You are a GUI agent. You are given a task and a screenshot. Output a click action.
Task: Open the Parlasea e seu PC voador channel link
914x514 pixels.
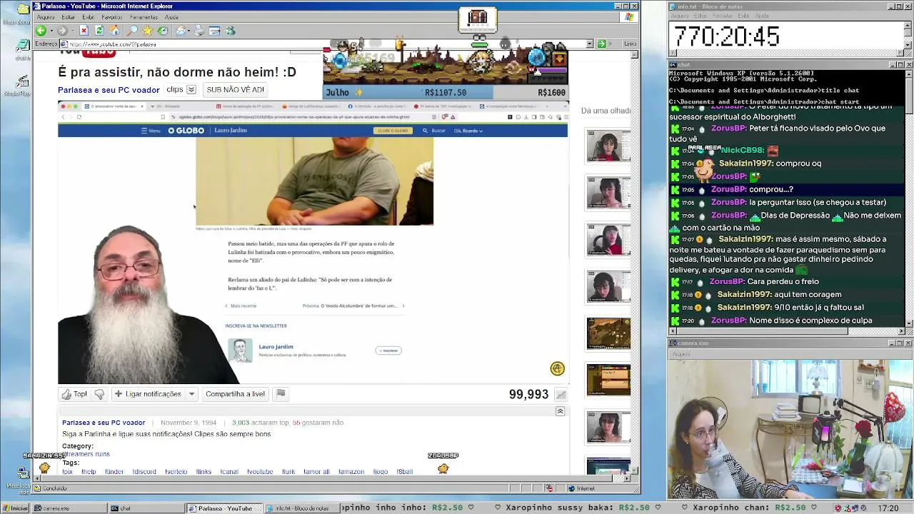click(x=109, y=90)
